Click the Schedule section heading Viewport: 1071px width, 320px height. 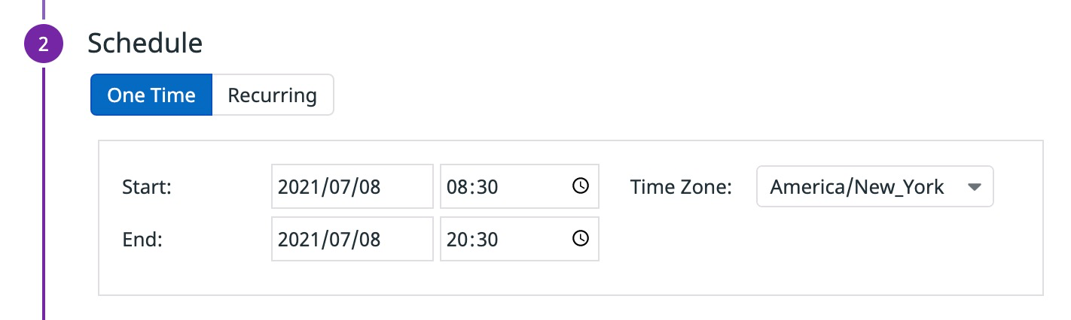point(145,44)
